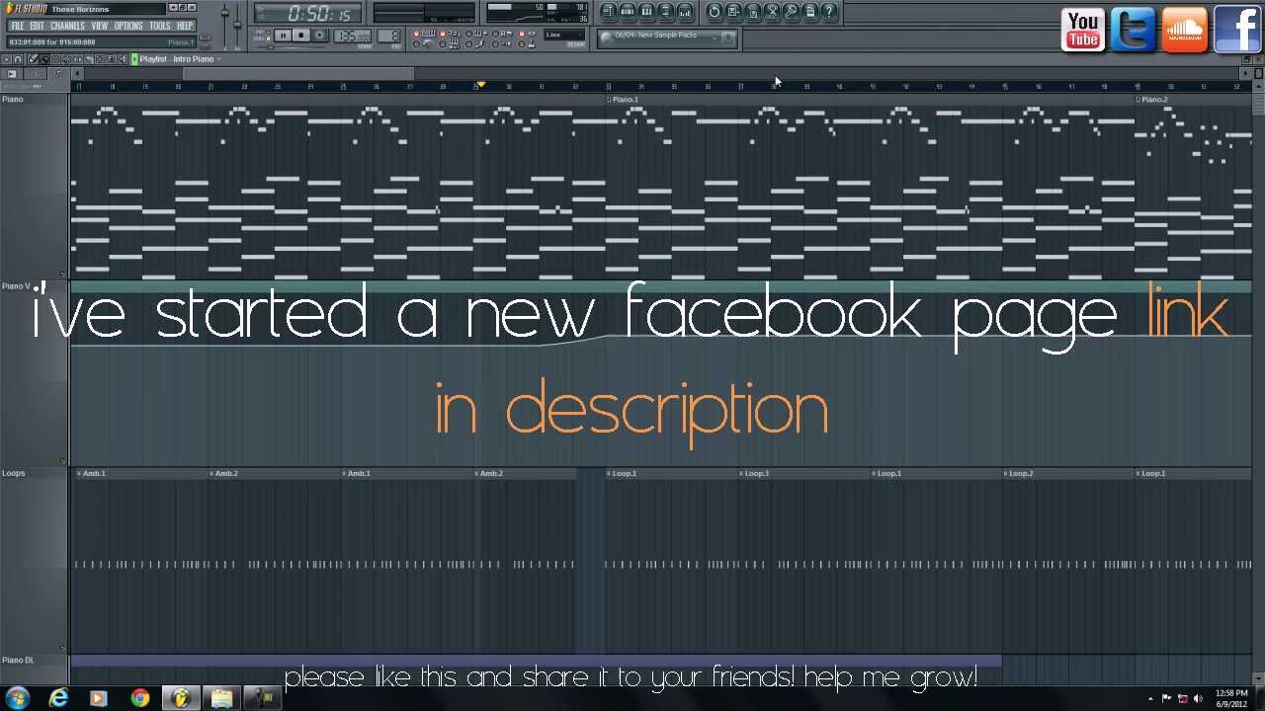Open the Line snap dropdown
Viewport: 1265px width, 711px height.
tap(564, 36)
